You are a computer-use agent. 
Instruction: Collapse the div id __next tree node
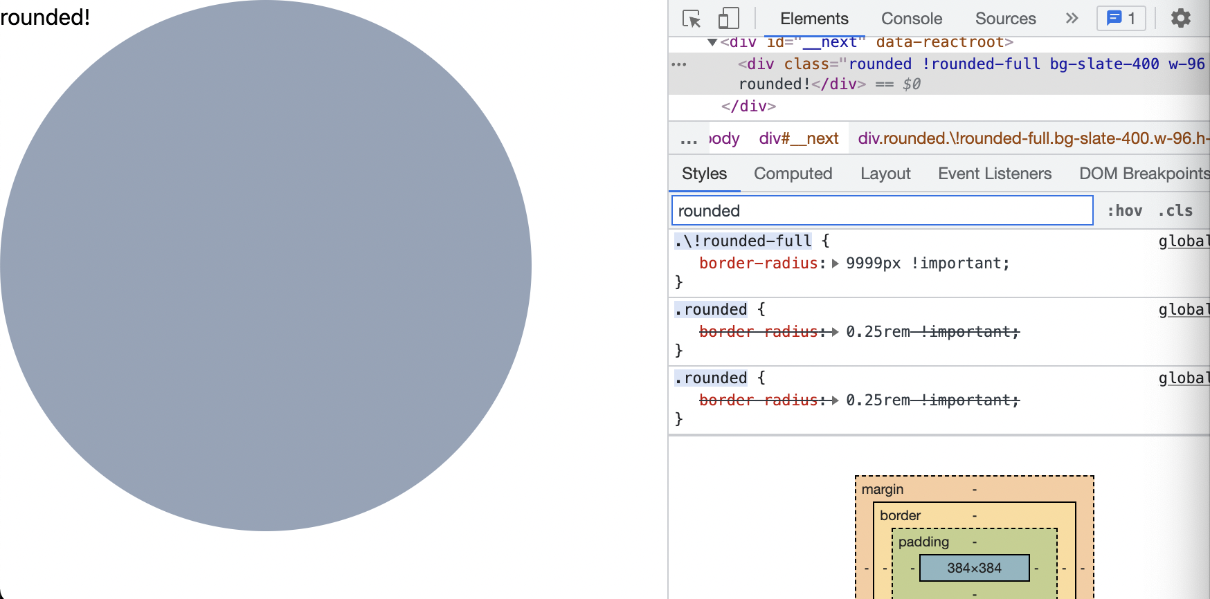click(x=712, y=43)
